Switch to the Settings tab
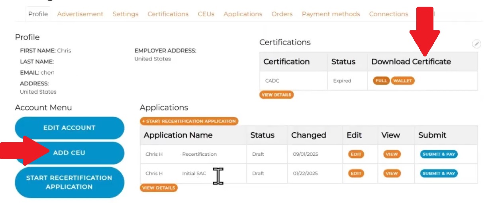Viewport: 492px width, 203px height. point(125,14)
